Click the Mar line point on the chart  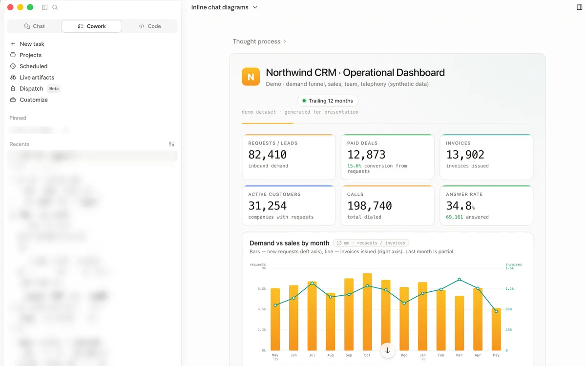tap(460, 280)
